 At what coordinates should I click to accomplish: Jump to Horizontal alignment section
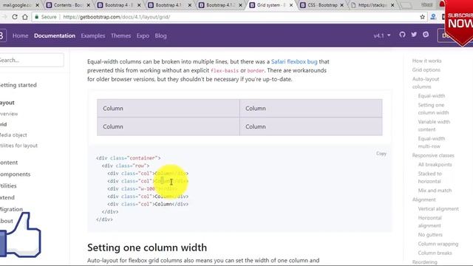(x=429, y=222)
